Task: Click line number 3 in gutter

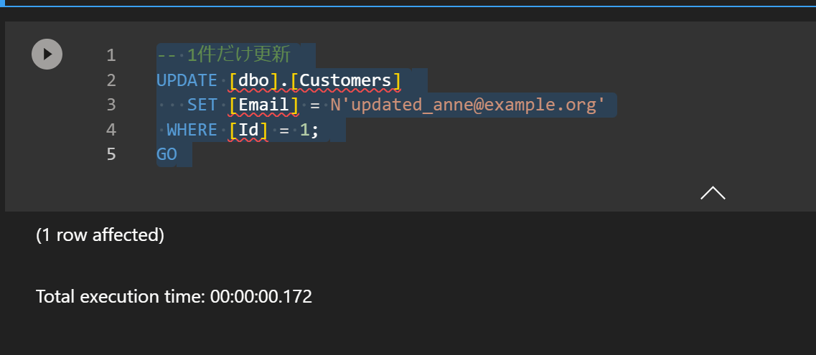Action: point(111,105)
